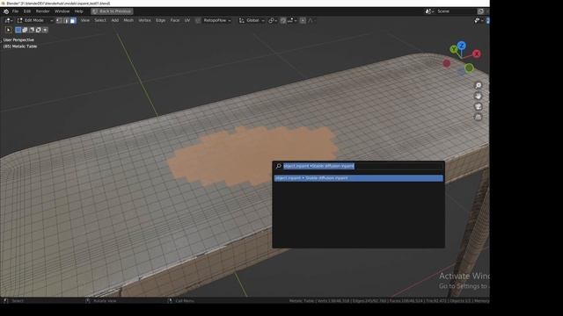Choose the set new selection mode icon

18,30
